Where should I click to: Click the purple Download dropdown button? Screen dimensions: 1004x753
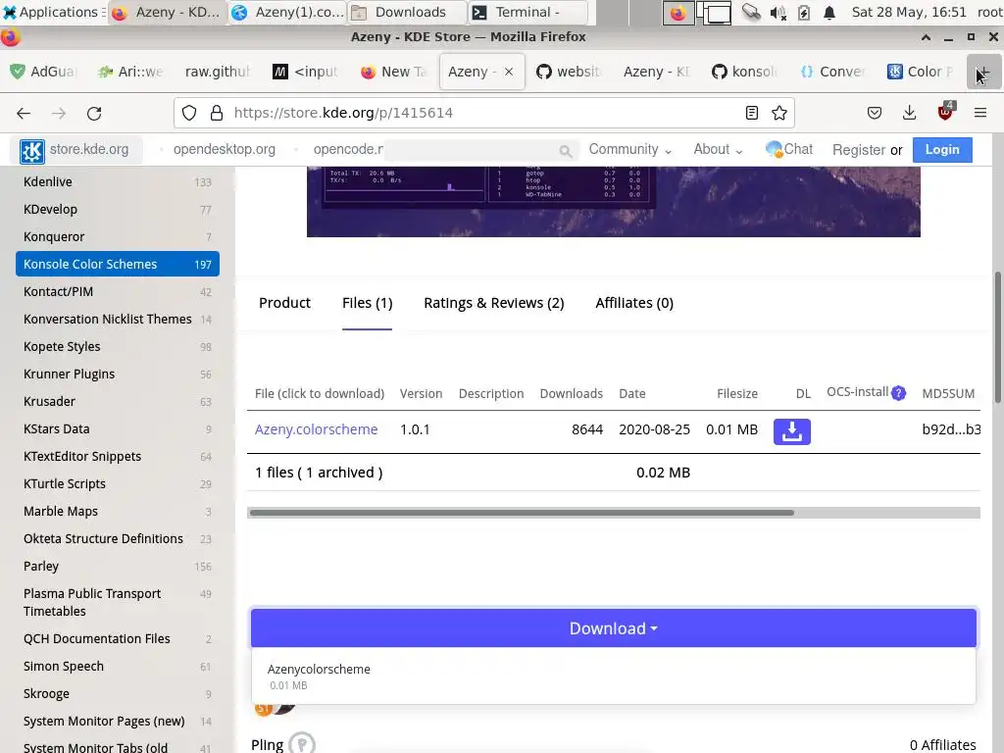pyautogui.click(x=614, y=628)
